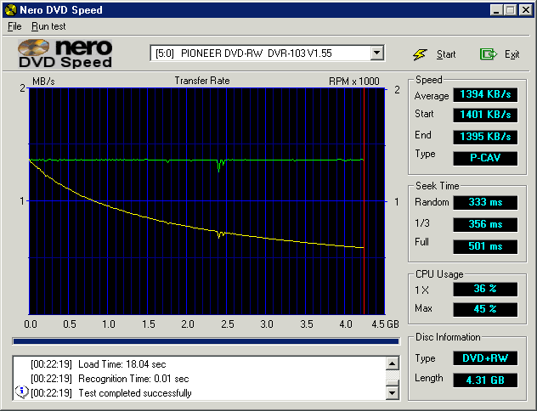Viewport: 537px width, 411px height.
Task: Select the PIONEER DVD-RW drive combo box
Action: tap(267, 53)
